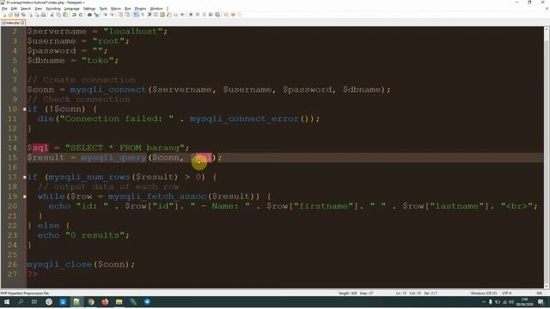Screen dimensions: 550x309
Task: Open File Explorer from the taskbar
Action: pyautogui.click(x=119, y=302)
